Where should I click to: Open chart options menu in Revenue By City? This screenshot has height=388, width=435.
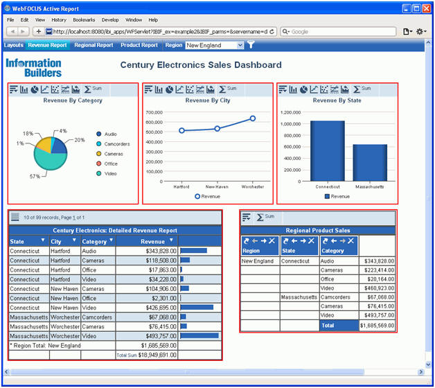tap(148, 89)
